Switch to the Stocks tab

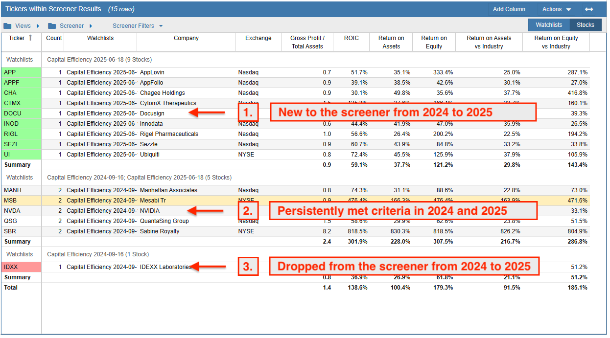tap(586, 25)
